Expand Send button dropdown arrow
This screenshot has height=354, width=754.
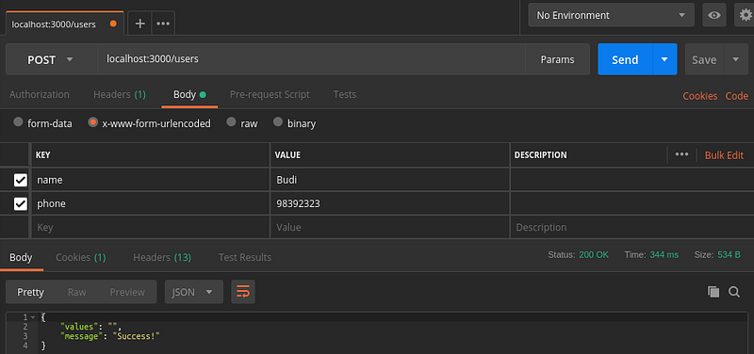[664, 59]
